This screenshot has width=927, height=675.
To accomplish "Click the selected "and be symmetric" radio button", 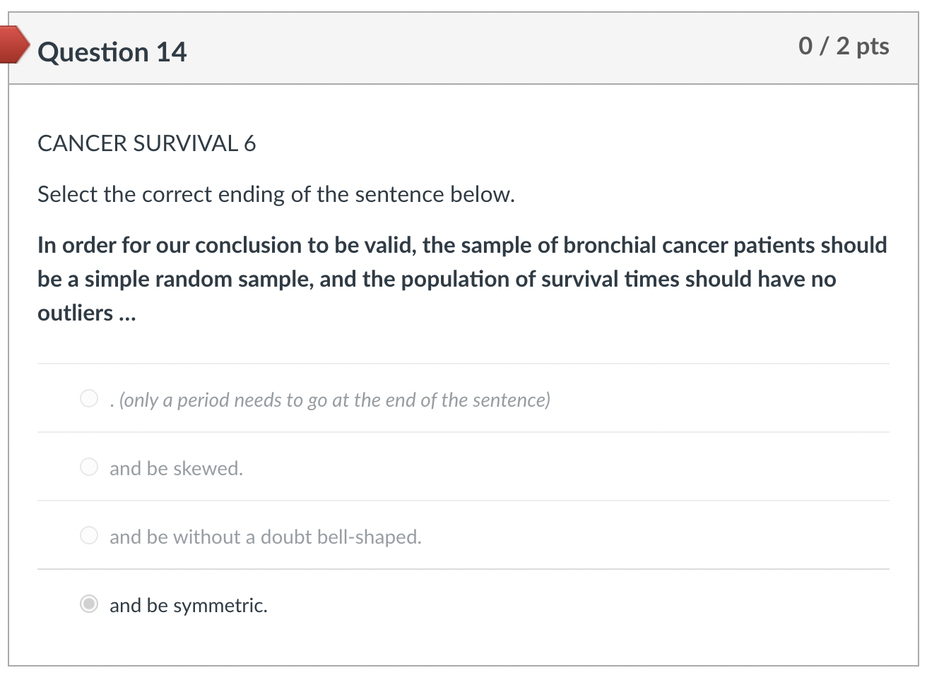I will pos(89,604).
